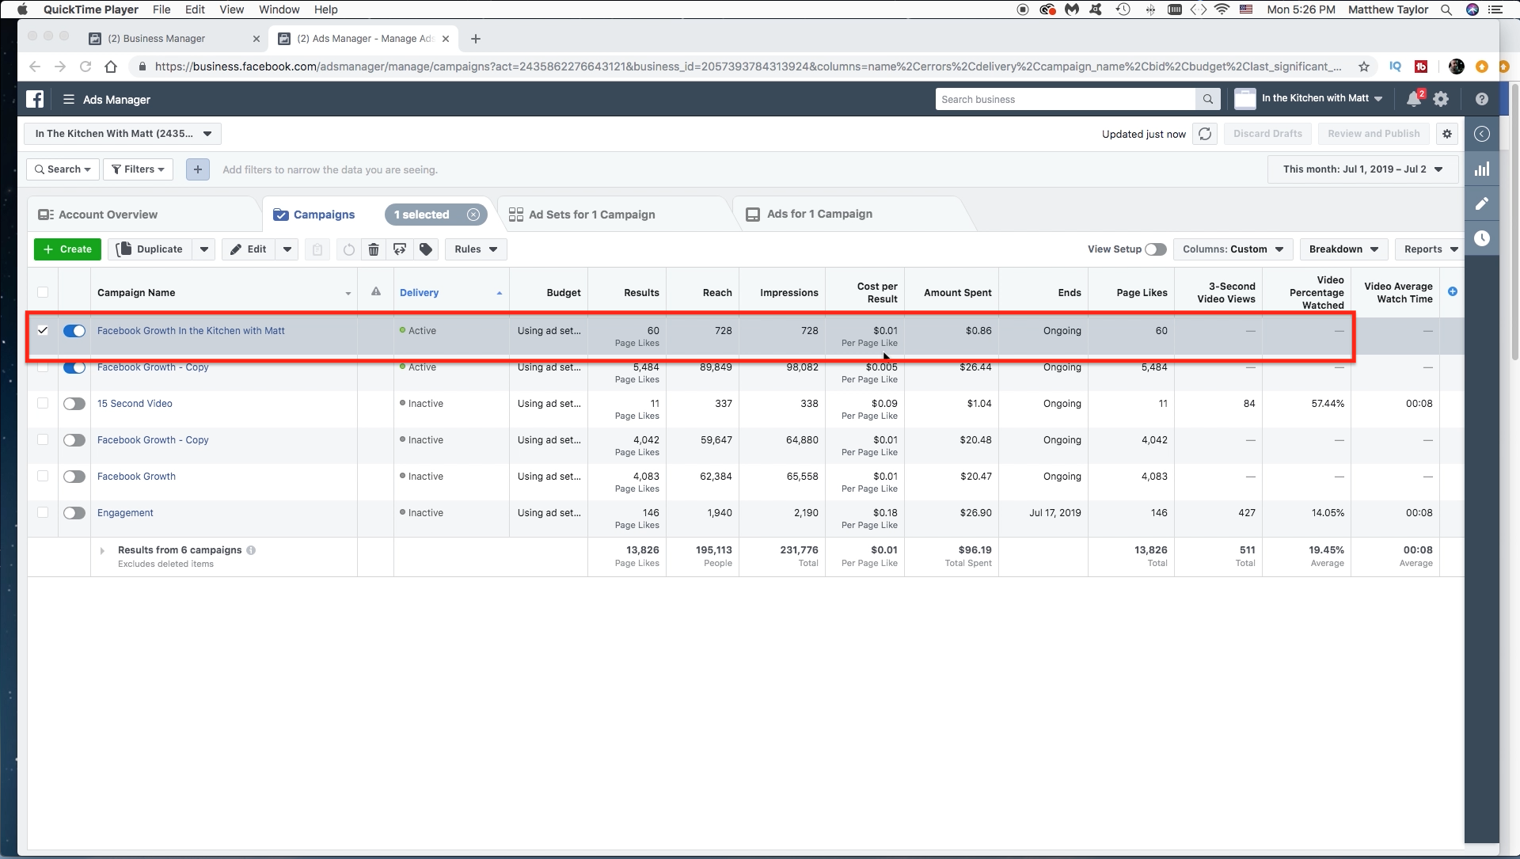Image resolution: width=1520 pixels, height=859 pixels.
Task: Click the browser address bar URL
Action: tap(747, 67)
